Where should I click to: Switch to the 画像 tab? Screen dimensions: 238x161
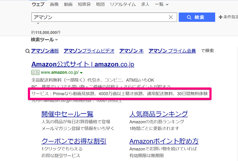(x=54, y=4)
